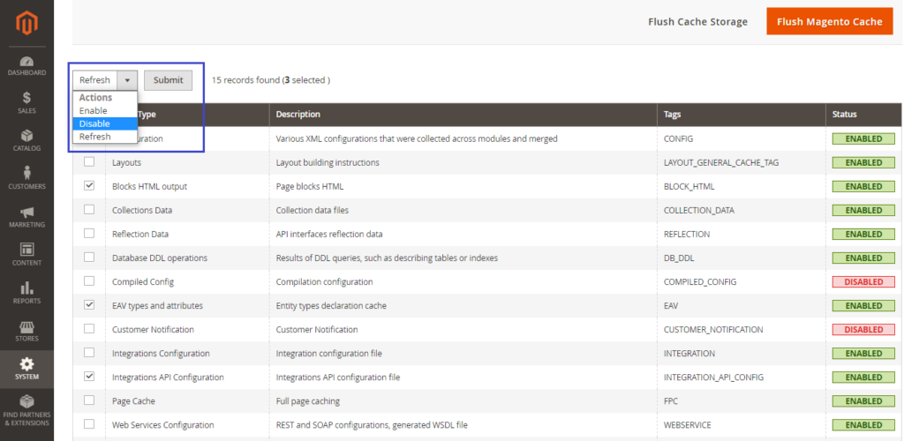Check the Layouts row checkbox
The height and width of the screenshot is (441, 904).
89,162
